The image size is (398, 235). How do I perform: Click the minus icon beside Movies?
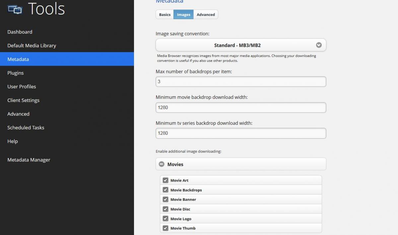(x=162, y=164)
